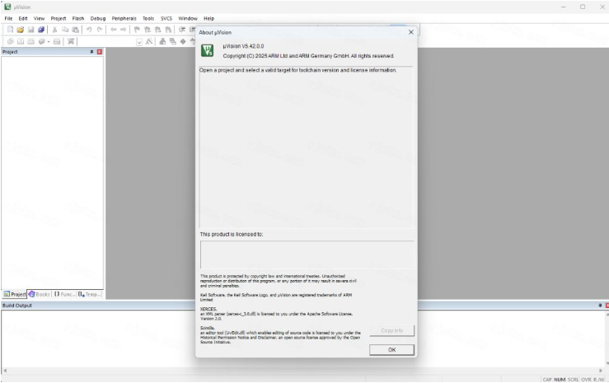Click the Navigate Forwards arrow

(123, 30)
